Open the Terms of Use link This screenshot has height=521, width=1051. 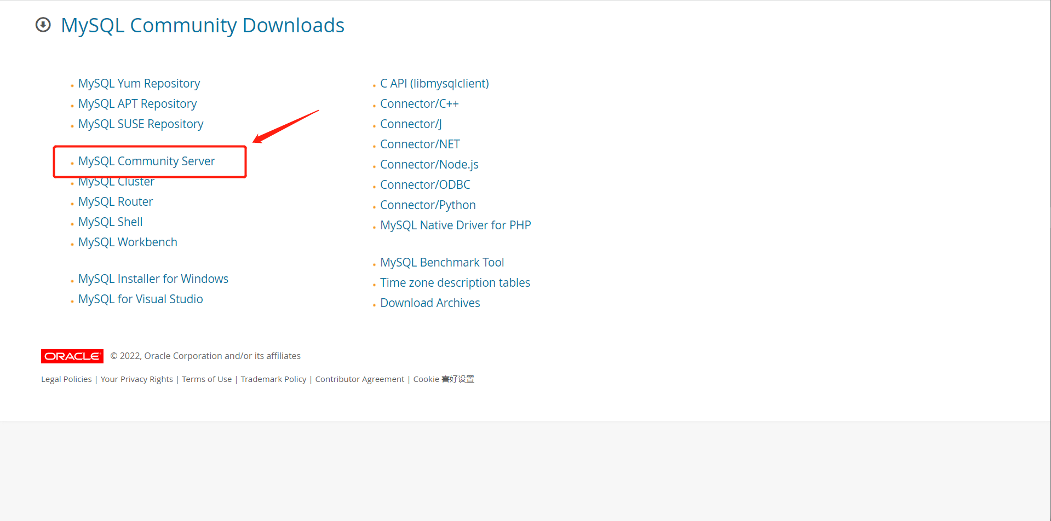click(207, 379)
